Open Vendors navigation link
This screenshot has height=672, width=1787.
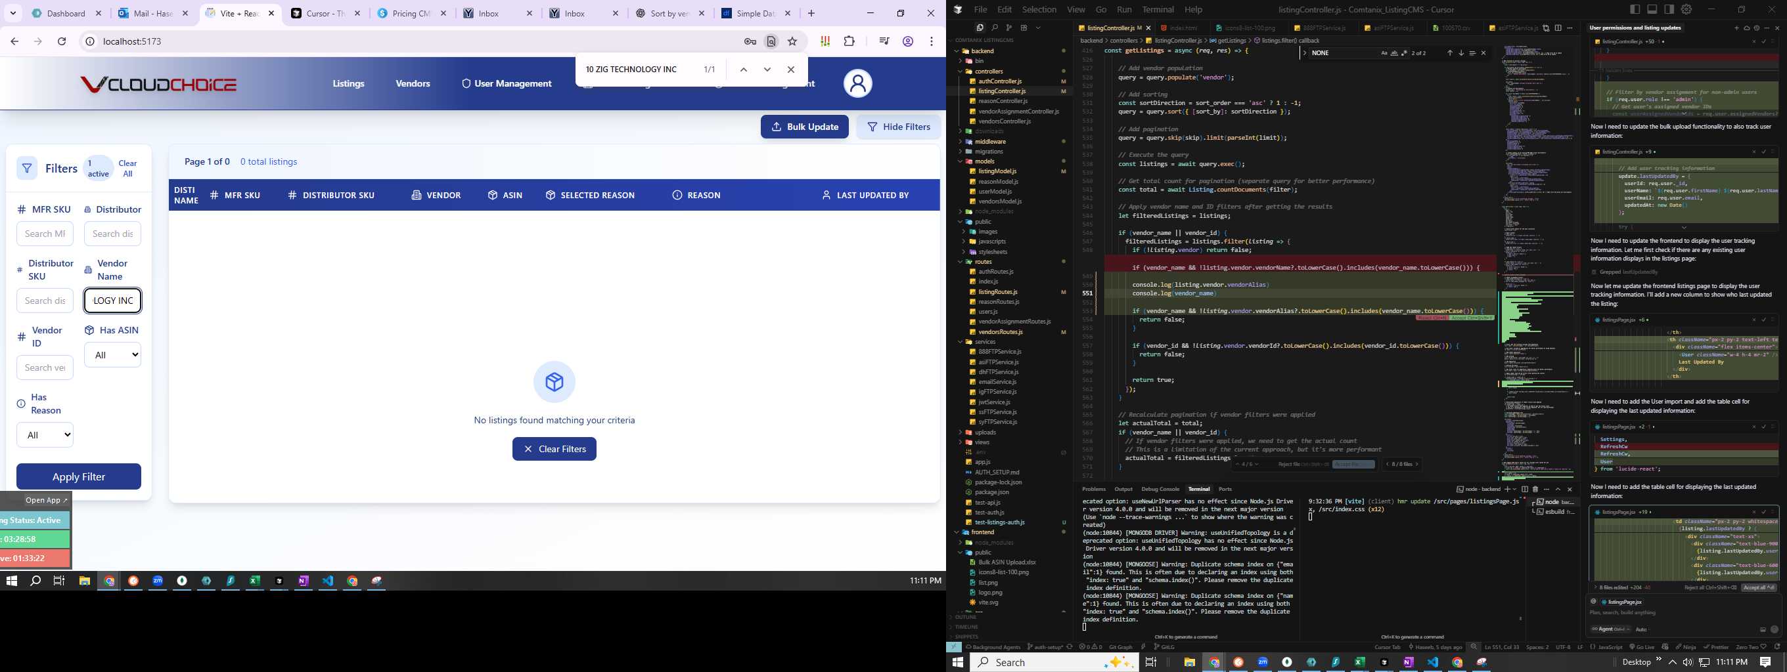[413, 84]
